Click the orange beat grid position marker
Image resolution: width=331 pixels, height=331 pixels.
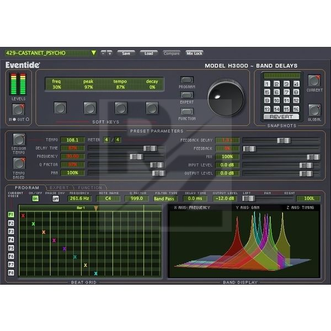click(96, 209)
